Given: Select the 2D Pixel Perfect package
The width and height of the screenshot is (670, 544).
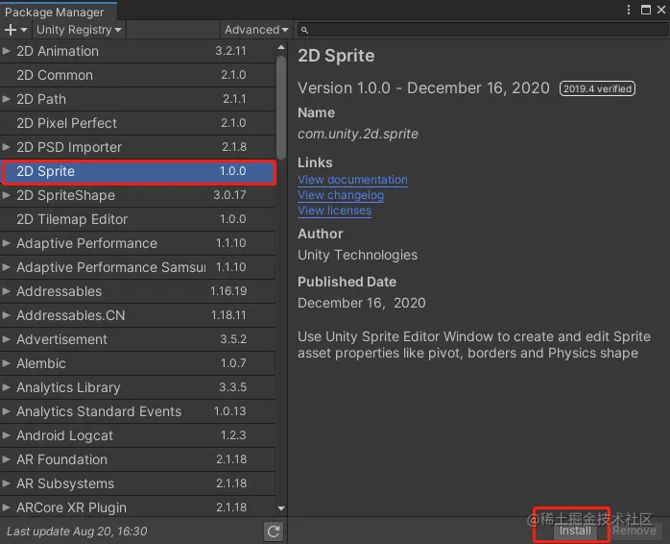Looking at the screenshot, I should [x=137, y=123].
